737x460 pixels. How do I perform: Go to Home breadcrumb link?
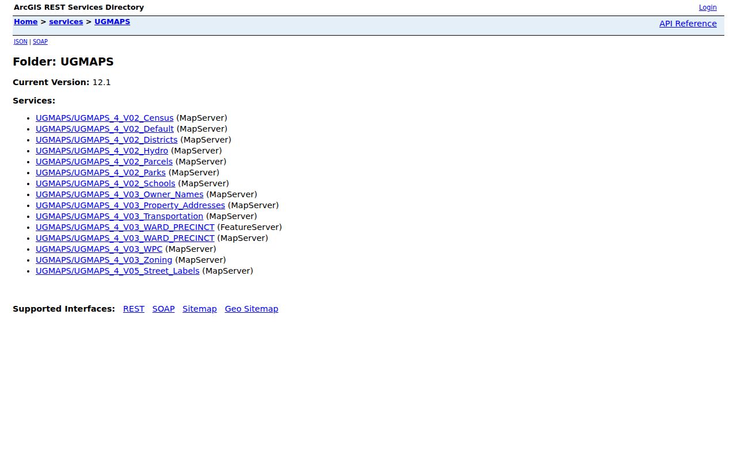tap(26, 22)
